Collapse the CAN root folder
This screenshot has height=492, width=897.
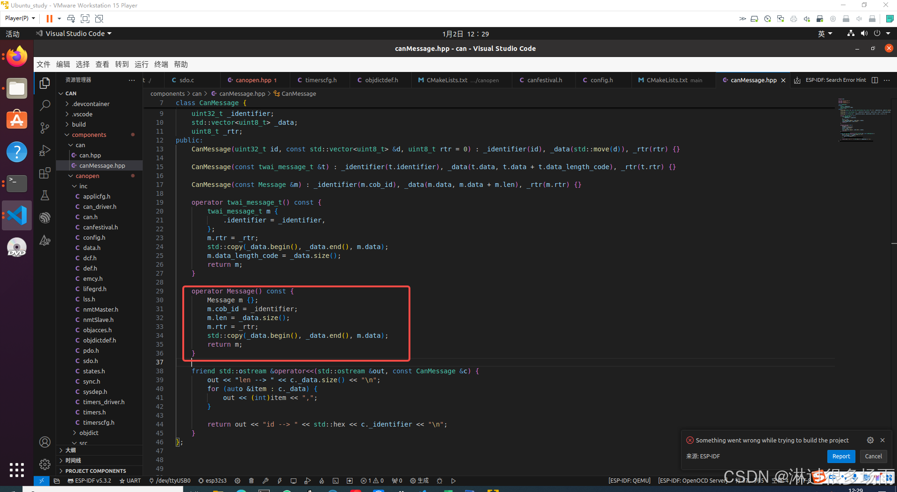pyautogui.click(x=99, y=93)
